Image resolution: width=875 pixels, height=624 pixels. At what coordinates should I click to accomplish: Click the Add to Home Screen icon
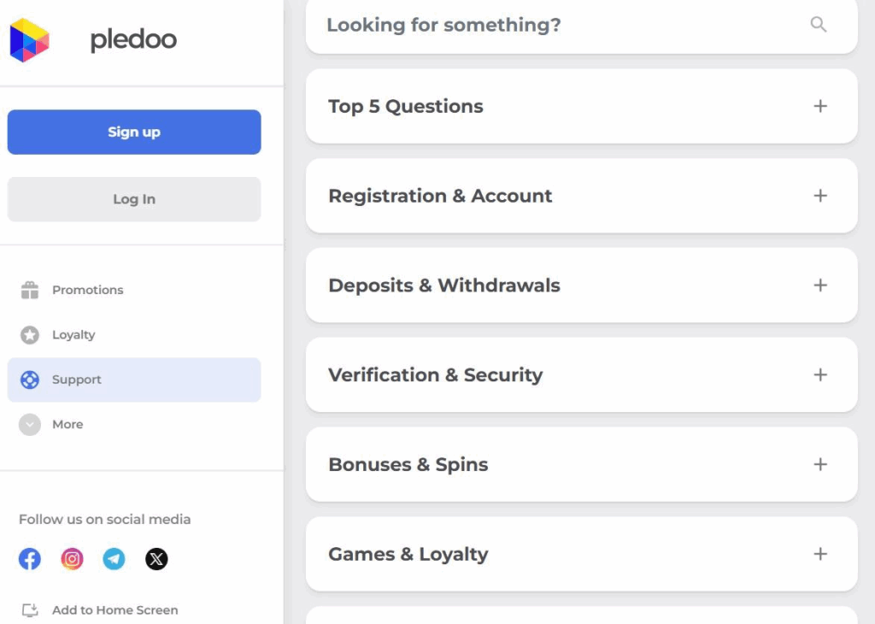[28, 609]
